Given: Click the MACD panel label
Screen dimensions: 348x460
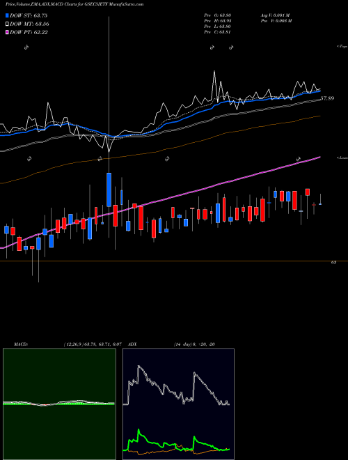Looking at the screenshot, I should tap(20, 344).
